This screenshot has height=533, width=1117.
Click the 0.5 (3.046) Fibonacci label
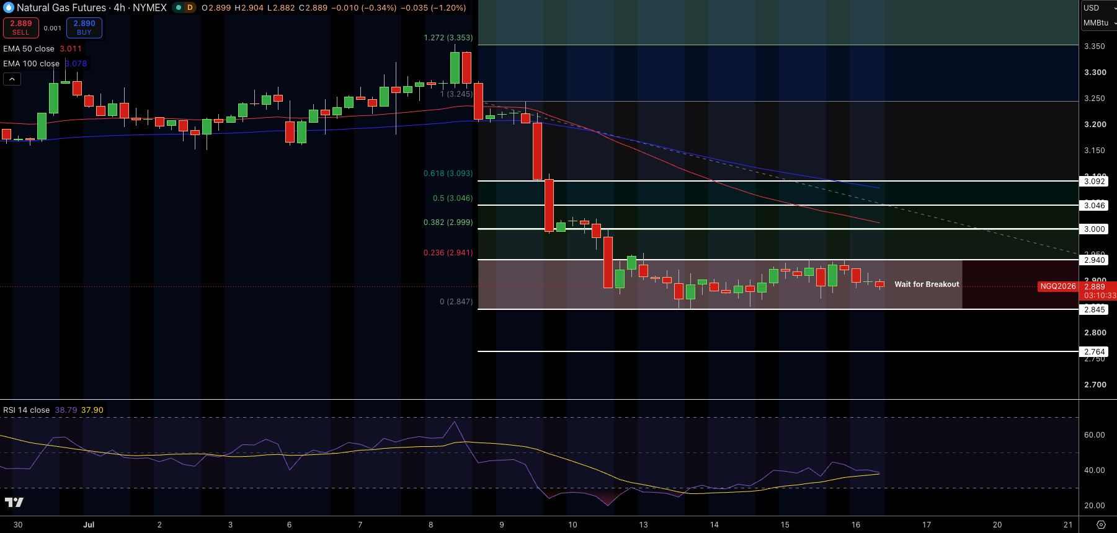point(453,198)
